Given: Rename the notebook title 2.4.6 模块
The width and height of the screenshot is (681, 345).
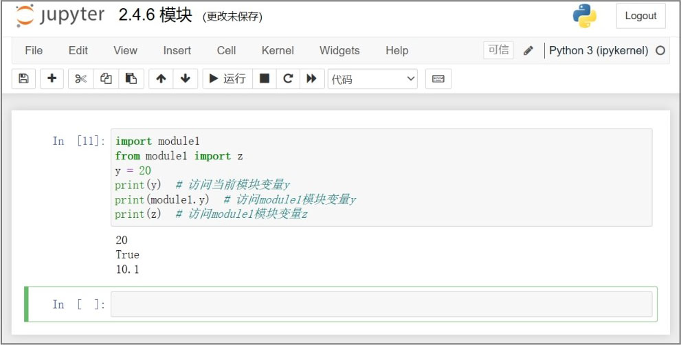Looking at the screenshot, I should tap(155, 16).
